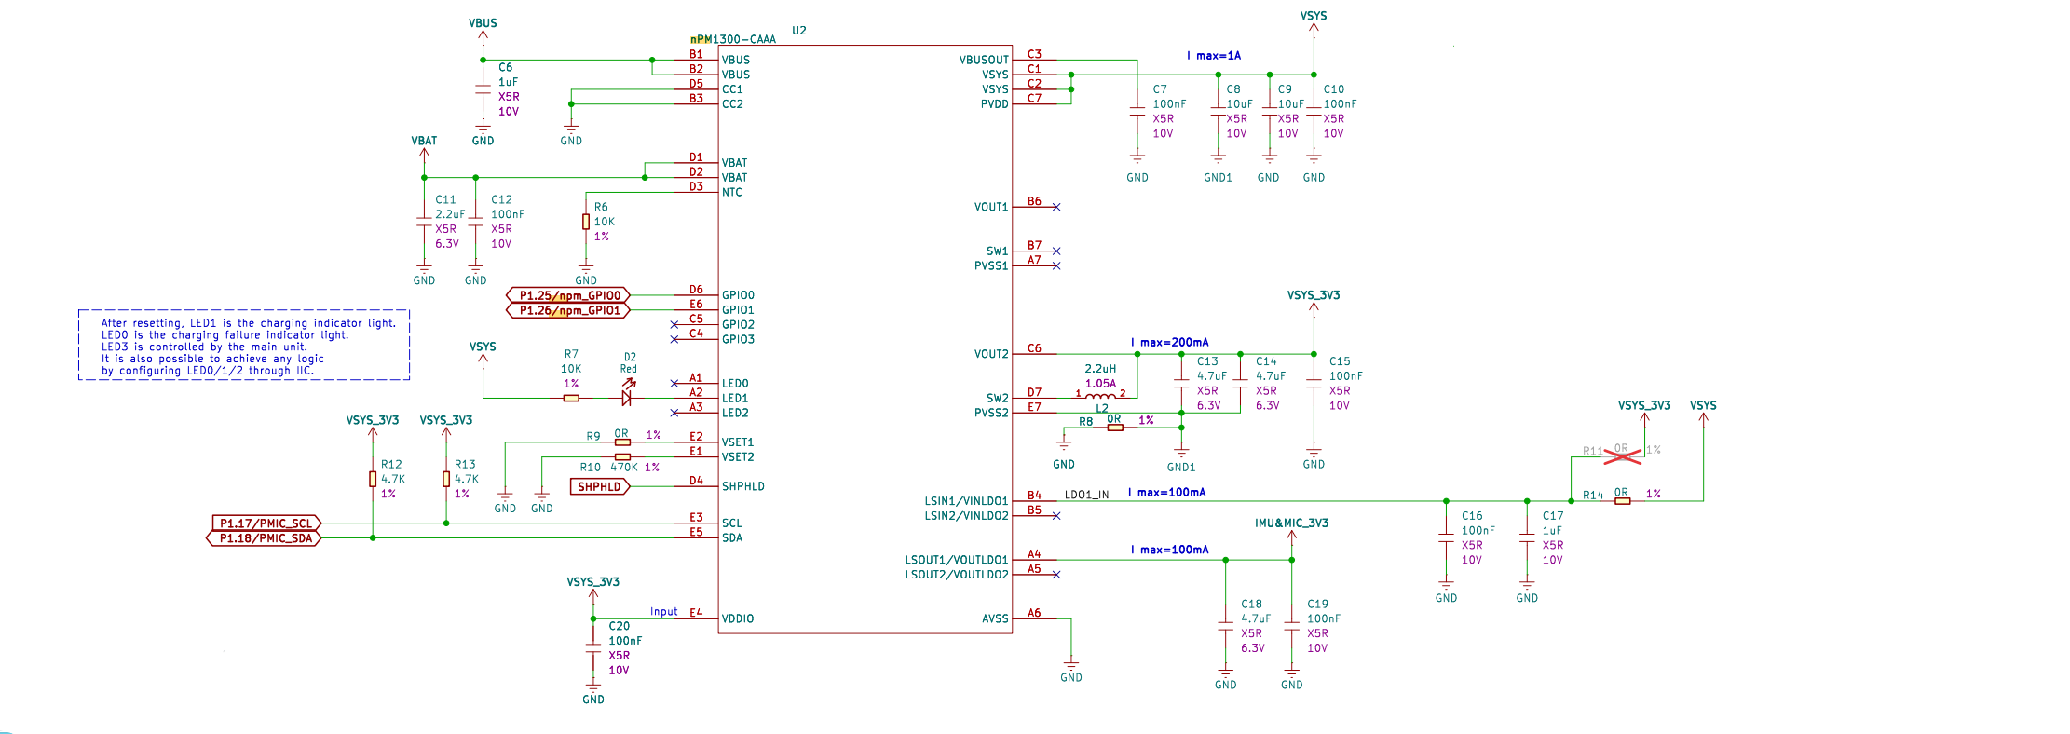
Task: Select the C17 capacitor reference
Action: (x=1553, y=516)
